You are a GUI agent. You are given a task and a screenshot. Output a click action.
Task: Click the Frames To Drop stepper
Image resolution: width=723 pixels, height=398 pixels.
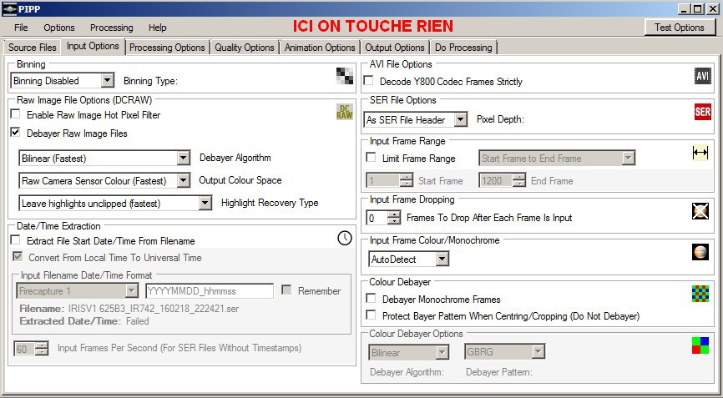pos(394,218)
